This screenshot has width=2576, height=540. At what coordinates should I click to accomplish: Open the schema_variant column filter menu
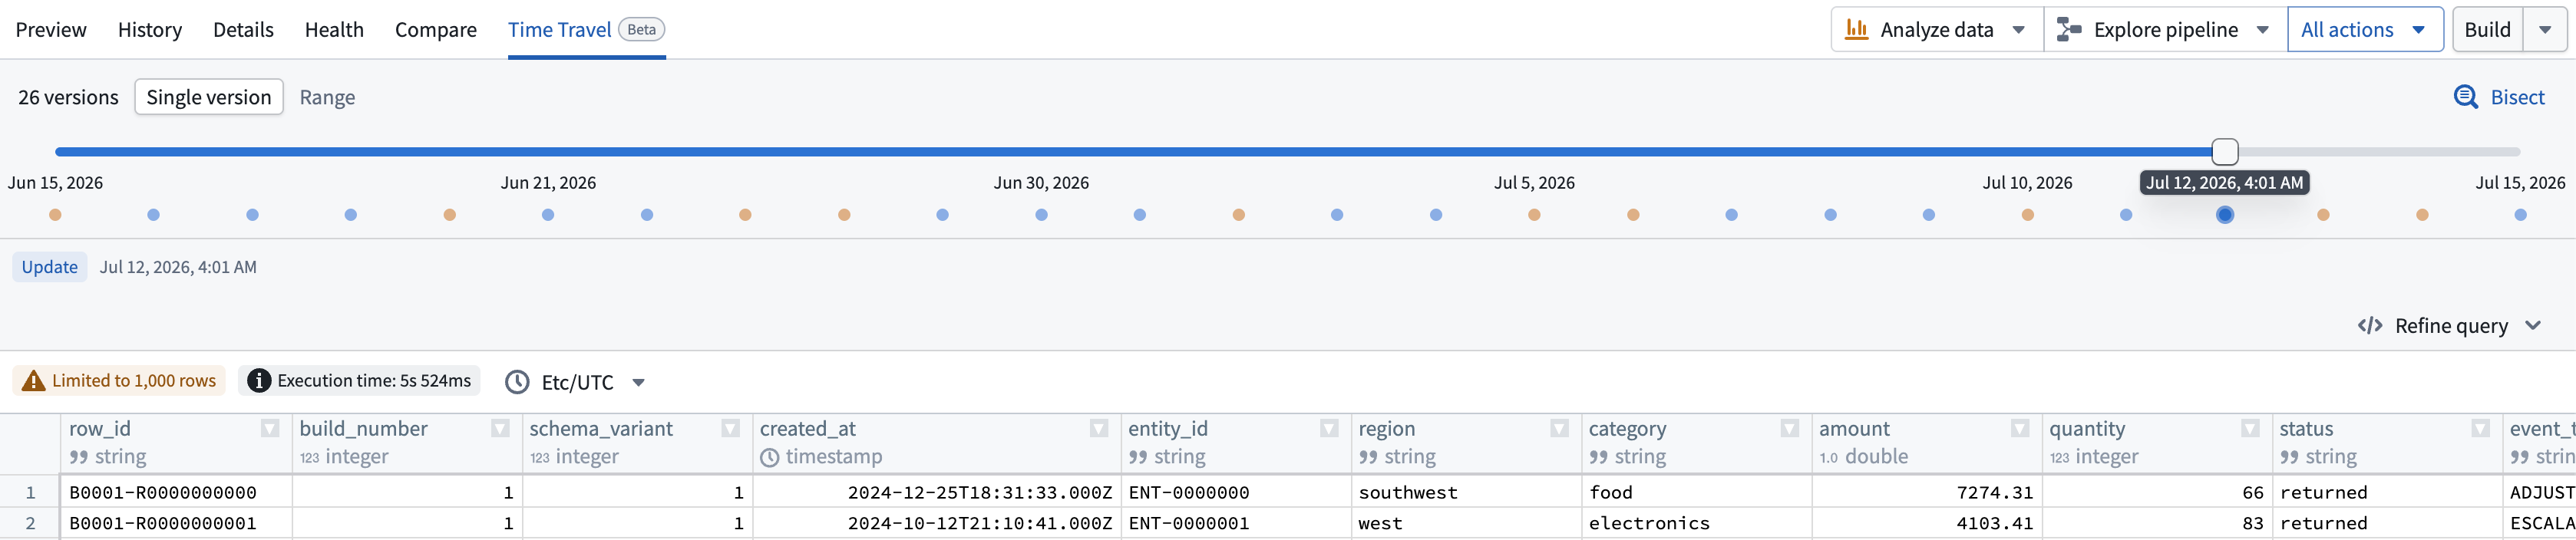[x=730, y=428]
